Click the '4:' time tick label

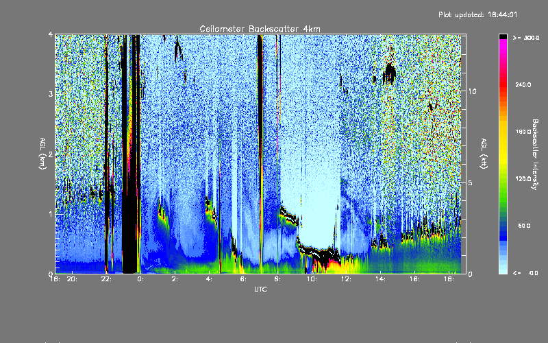[209, 279]
